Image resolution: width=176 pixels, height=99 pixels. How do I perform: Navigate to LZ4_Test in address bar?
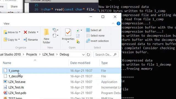(x=48, y=54)
